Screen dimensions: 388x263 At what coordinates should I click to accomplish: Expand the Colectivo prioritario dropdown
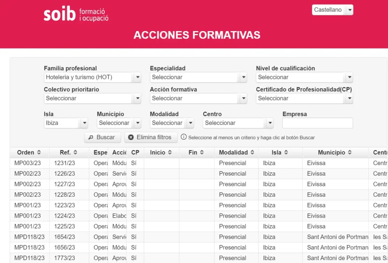pos(137,98)
